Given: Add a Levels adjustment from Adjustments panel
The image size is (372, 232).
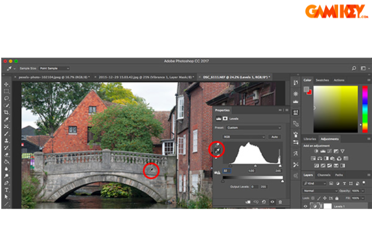Looking at the screenshot, I should click(323, 151).
